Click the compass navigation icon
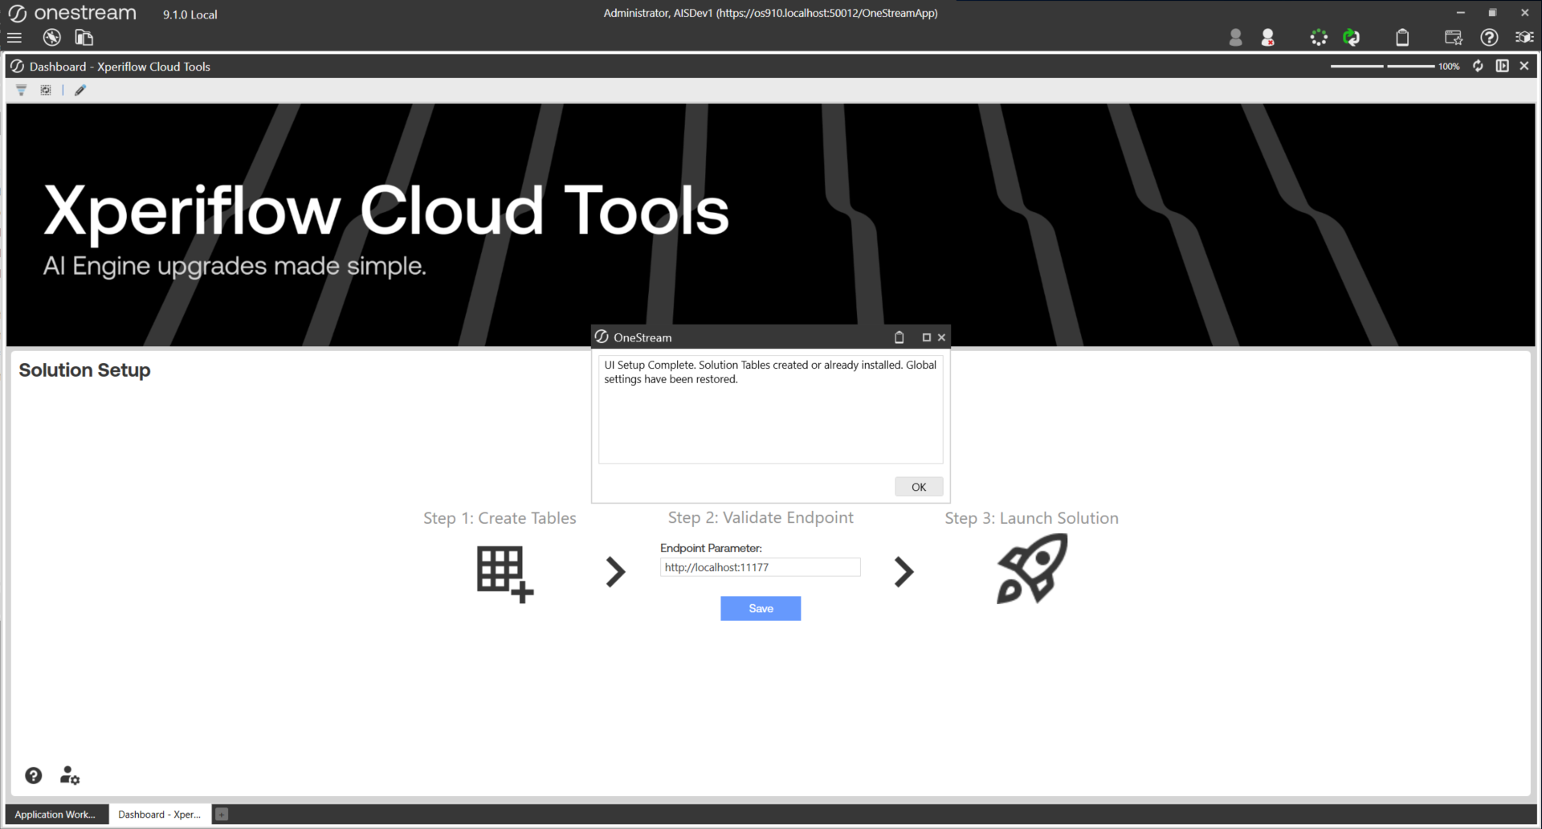Viewport: 1542px width, 829px height. 52,38
